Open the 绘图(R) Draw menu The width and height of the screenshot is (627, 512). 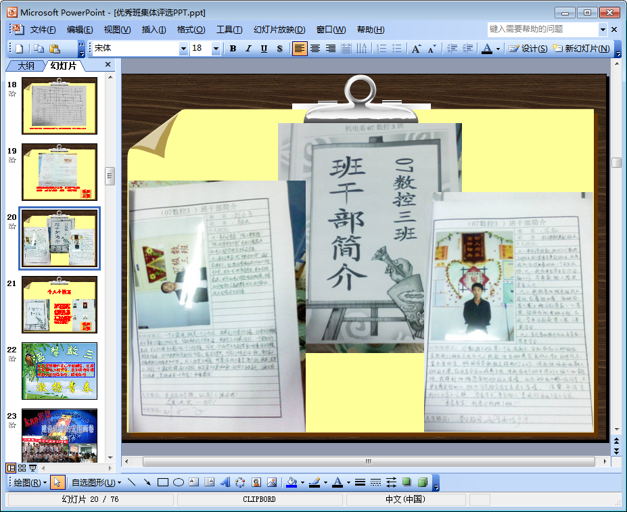coord(30,483)
